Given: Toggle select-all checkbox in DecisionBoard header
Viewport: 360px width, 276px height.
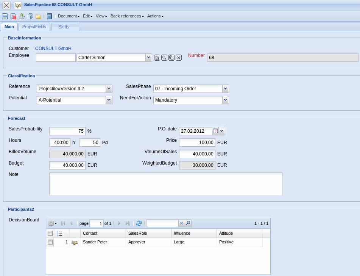Looking at the screenshot, I should (x=50, y=234).
